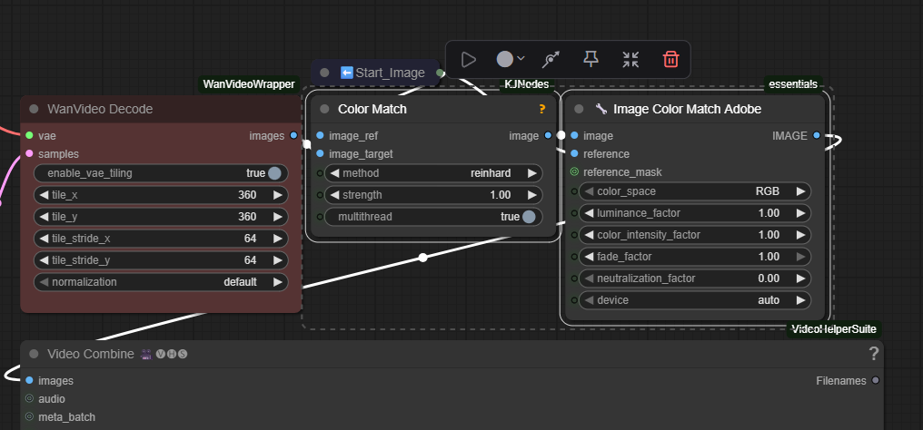The width and height of the screenshot is (923, 430).
Task: Increase luminance_factor value
Action: tap(800, 213)
